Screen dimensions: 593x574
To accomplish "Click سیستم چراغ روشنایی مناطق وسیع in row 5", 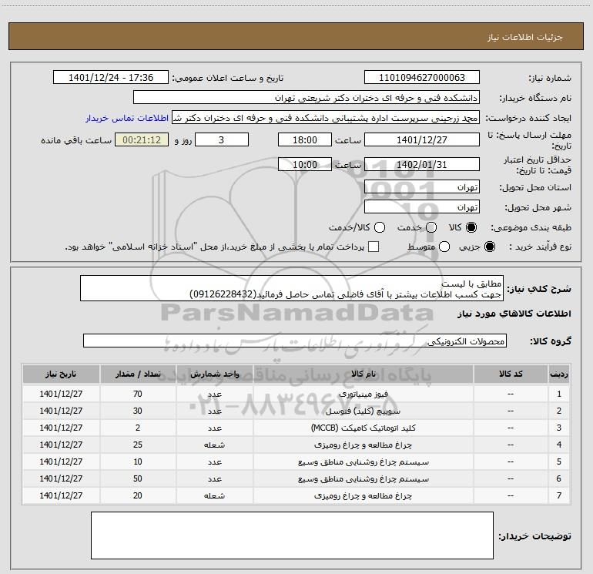I will pos(363,462).
